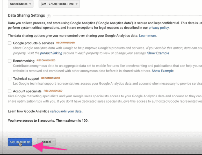Click the RECOMMENDED tag beside Account specialists
Viewport: 202px width, 155px height.
pos(53,91)
